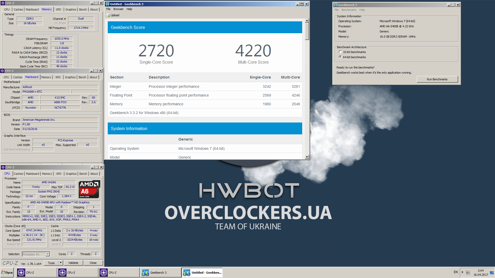This screenshot has height=278, width=495.
Task: Open the Tools dropdown arrow in CPU-Z
Action: tap(61, 263)
